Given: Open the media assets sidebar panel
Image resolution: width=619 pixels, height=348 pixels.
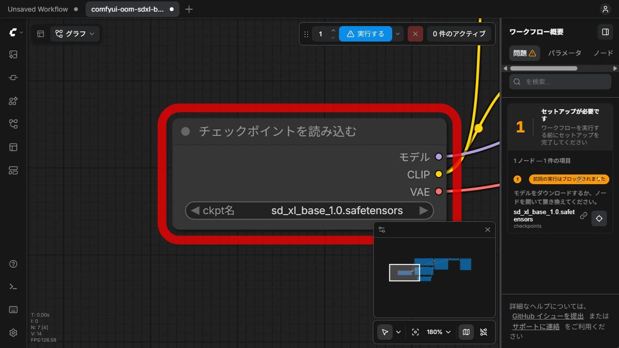Looking at the screenshot, I should [13, 55].
